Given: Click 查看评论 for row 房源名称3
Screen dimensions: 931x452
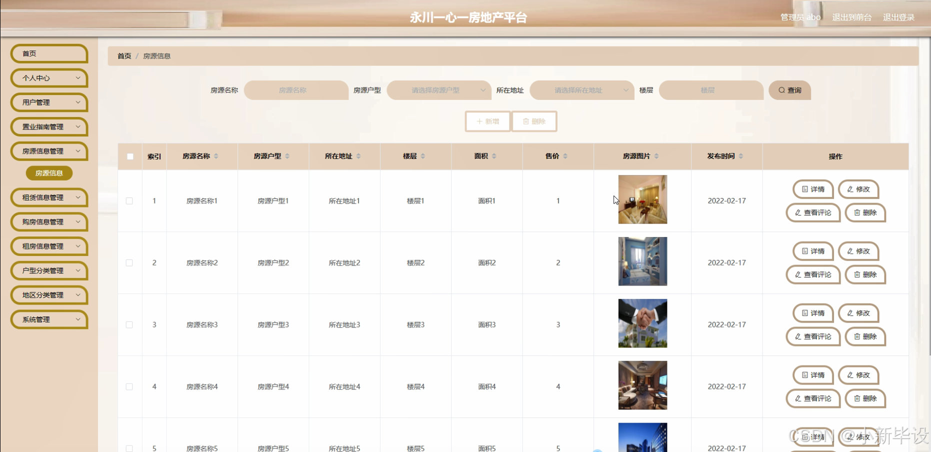Looking at the screenshot, I should pos(813,336).
